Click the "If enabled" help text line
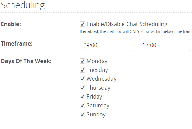This screenshot has width=192, height=129. coord(136,31)
